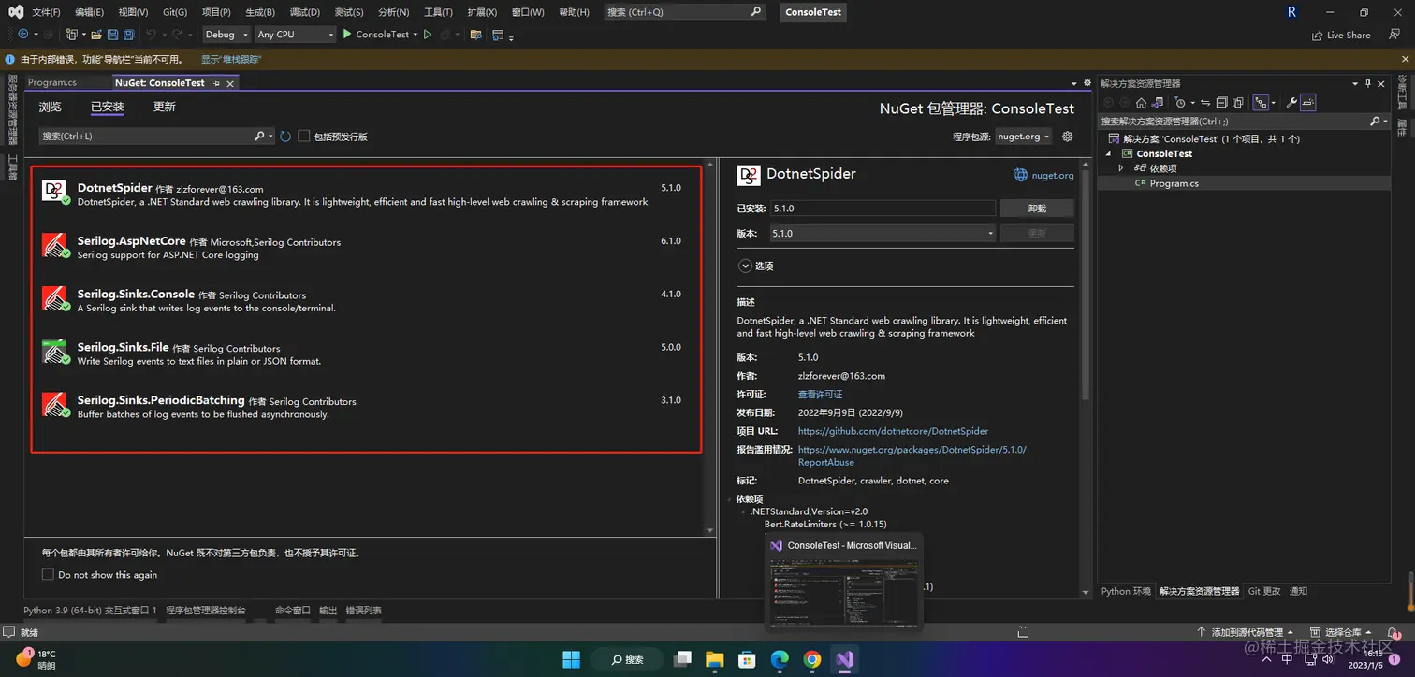
Task: Select the Serilog.AspNetCore package
Action: [366, 248]
